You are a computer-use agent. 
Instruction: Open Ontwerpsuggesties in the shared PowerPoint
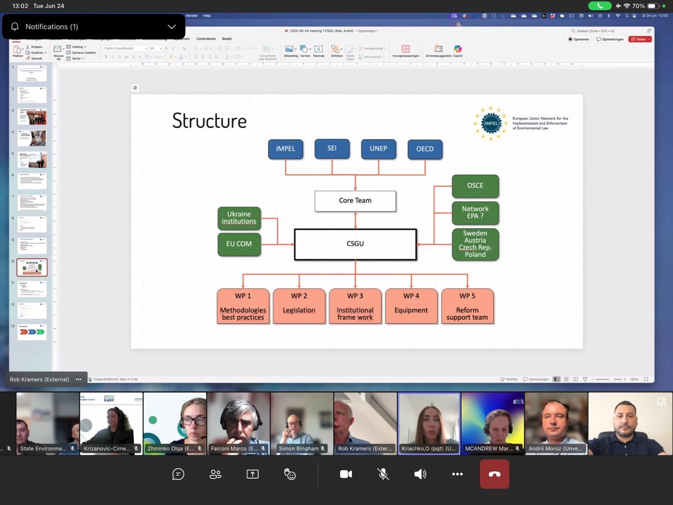pyautogui.click(x=438, y=50)
